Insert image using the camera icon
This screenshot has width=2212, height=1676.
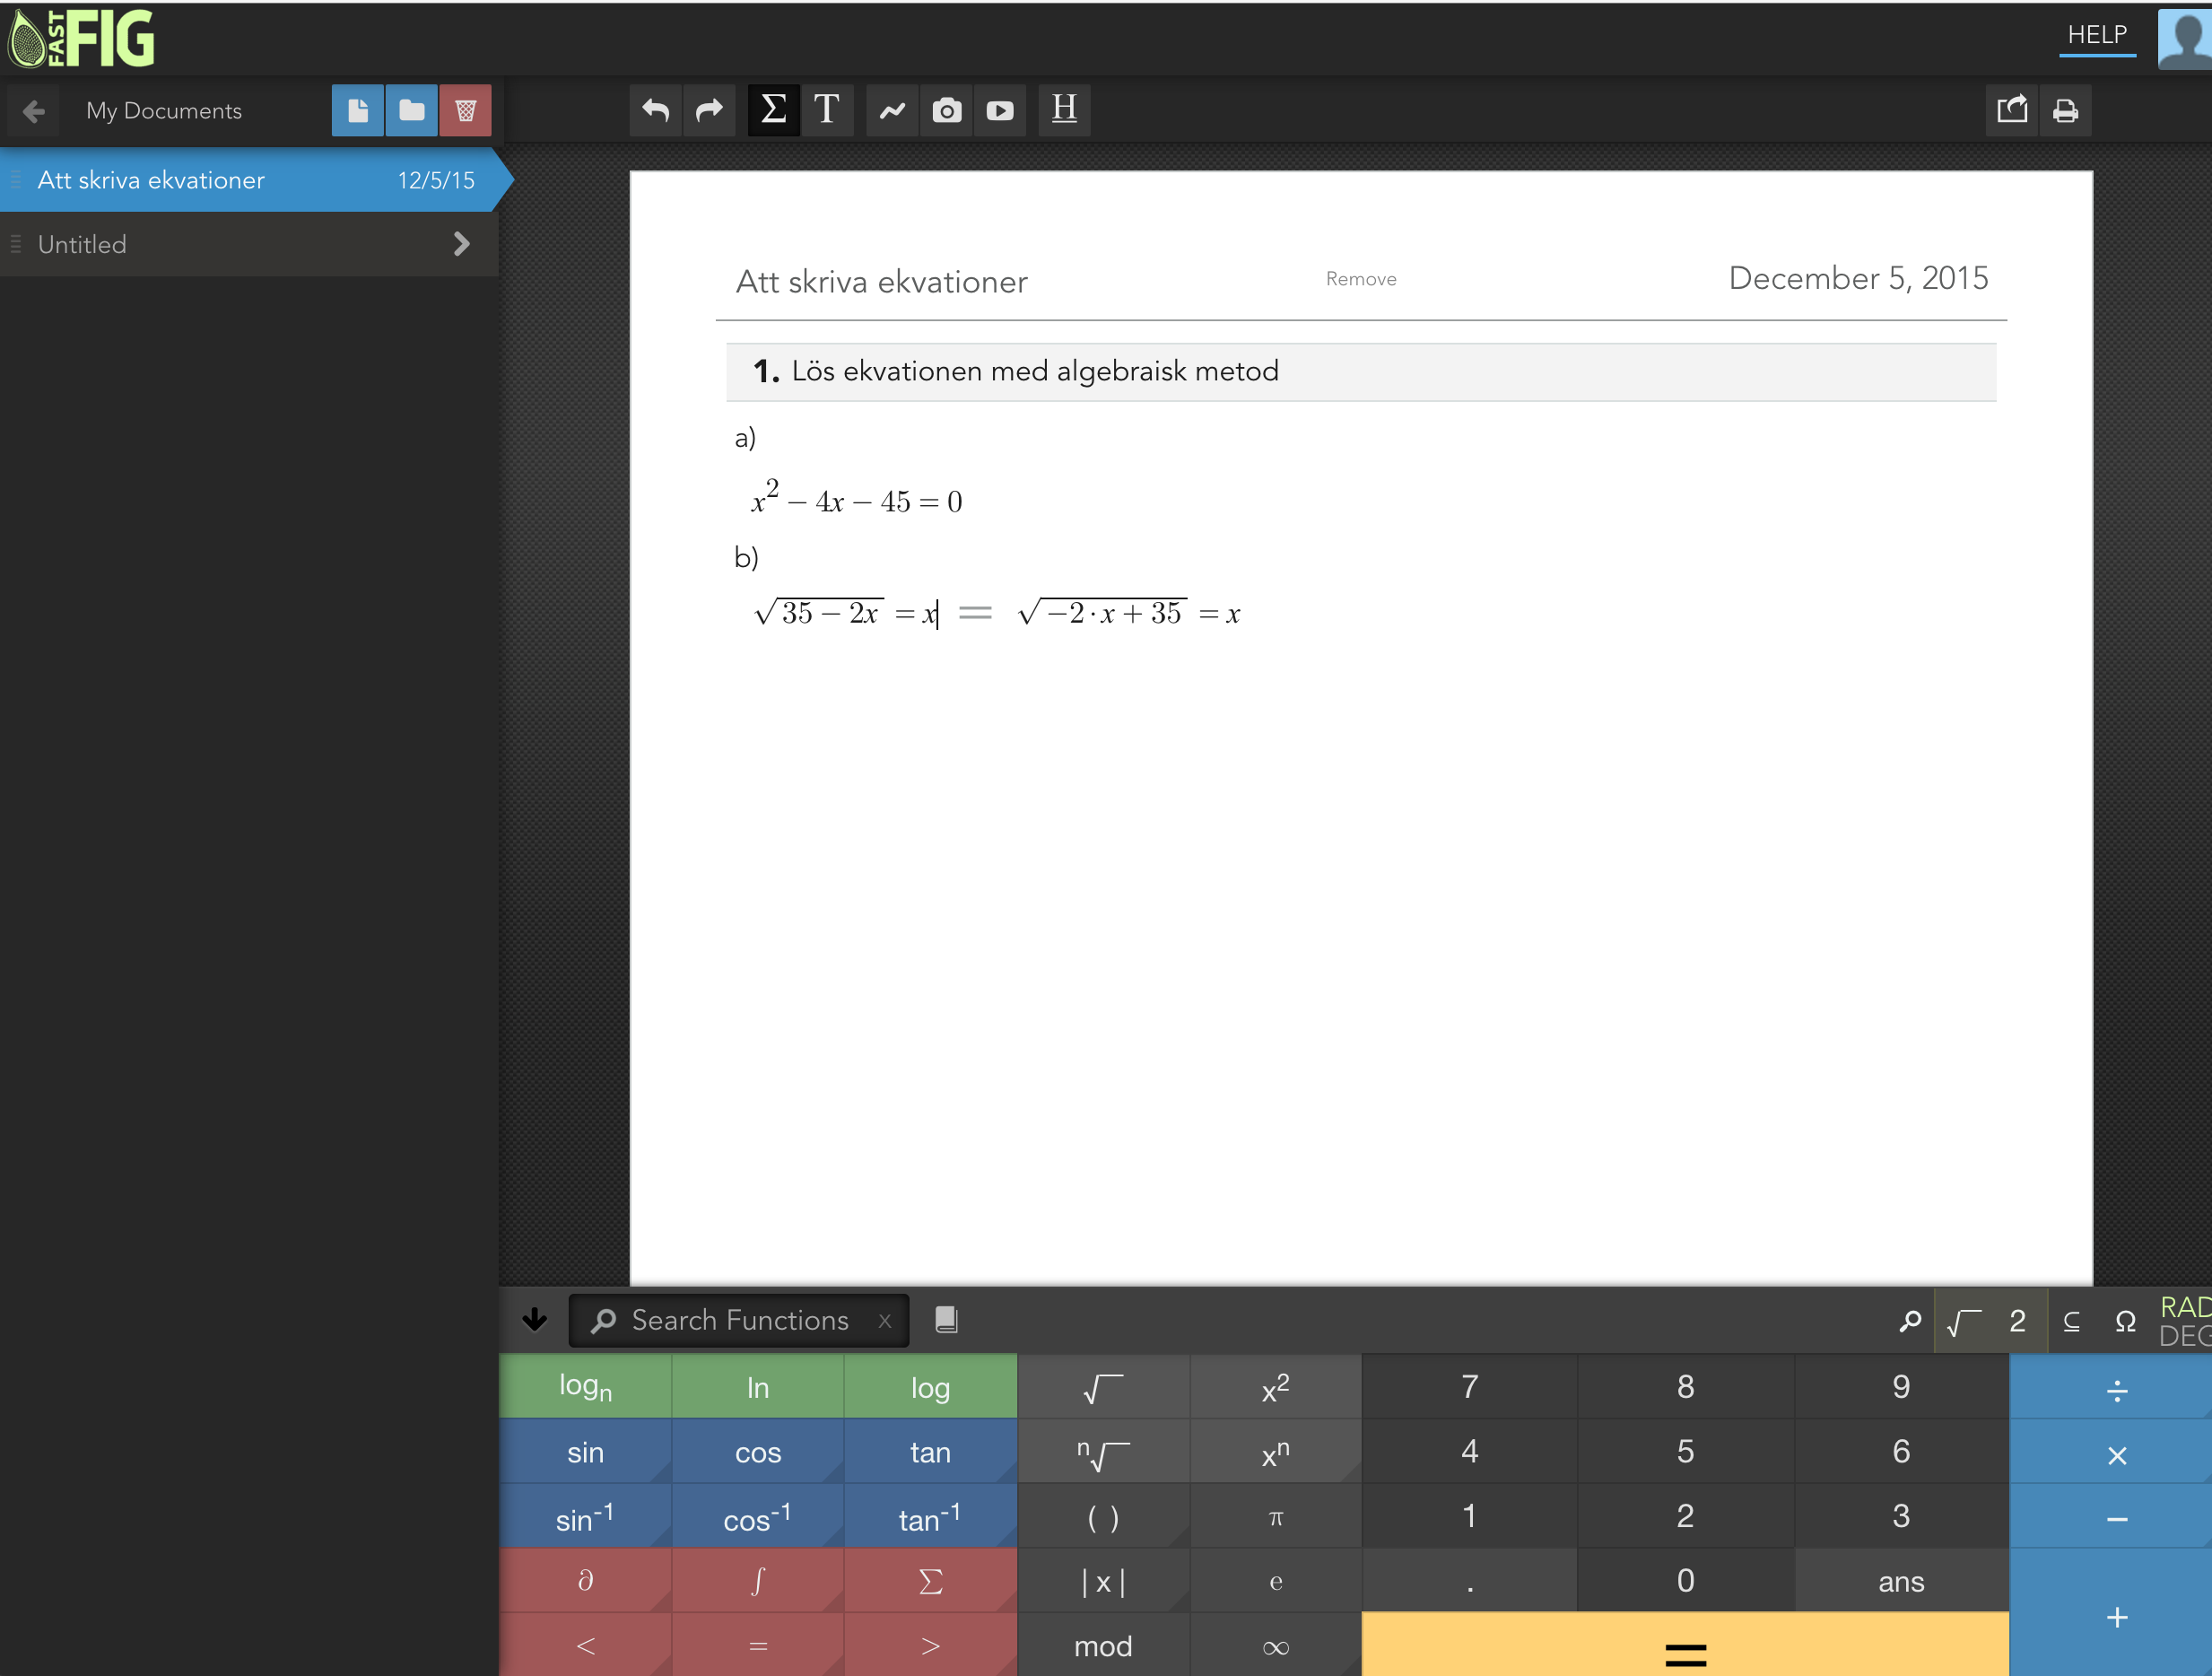pos(946,110)
